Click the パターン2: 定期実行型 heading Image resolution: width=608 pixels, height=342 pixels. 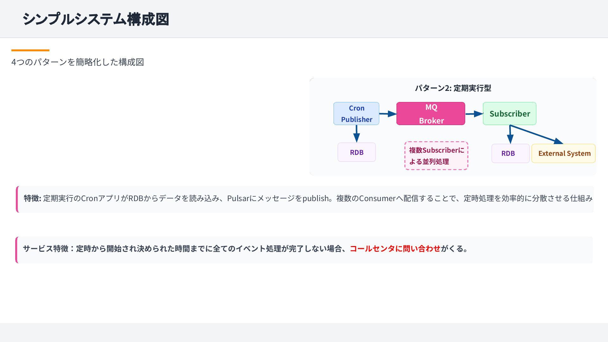click(453, 88)
